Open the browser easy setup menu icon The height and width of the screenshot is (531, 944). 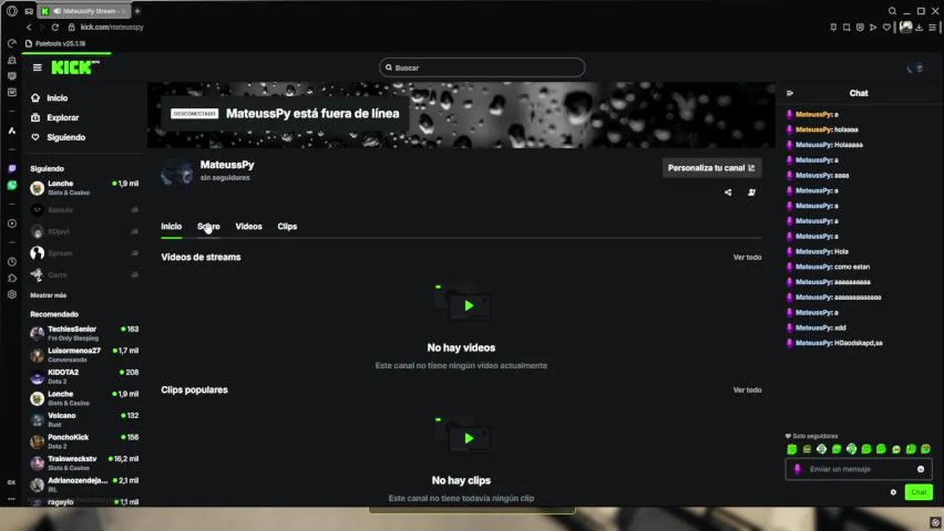[933, 27]
